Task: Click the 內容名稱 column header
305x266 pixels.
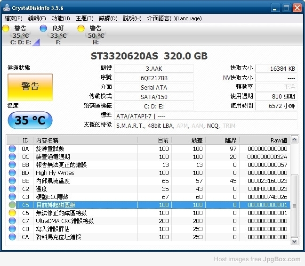Action: click(47, 140)
